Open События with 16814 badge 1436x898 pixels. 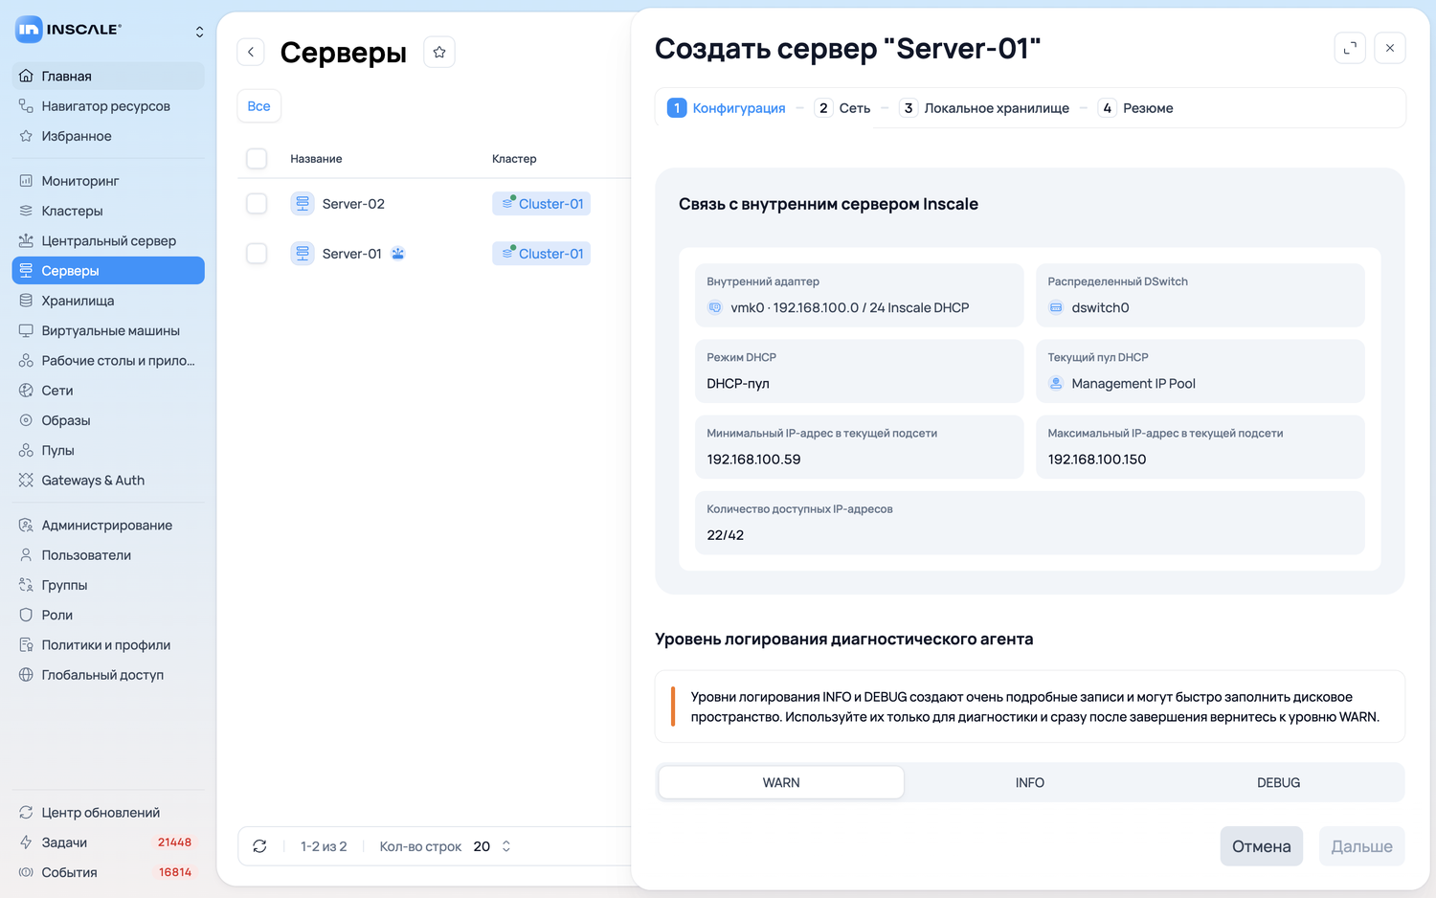pos(108,872)
